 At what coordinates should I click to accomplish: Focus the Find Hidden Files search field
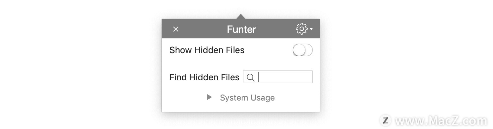[278, 77]
